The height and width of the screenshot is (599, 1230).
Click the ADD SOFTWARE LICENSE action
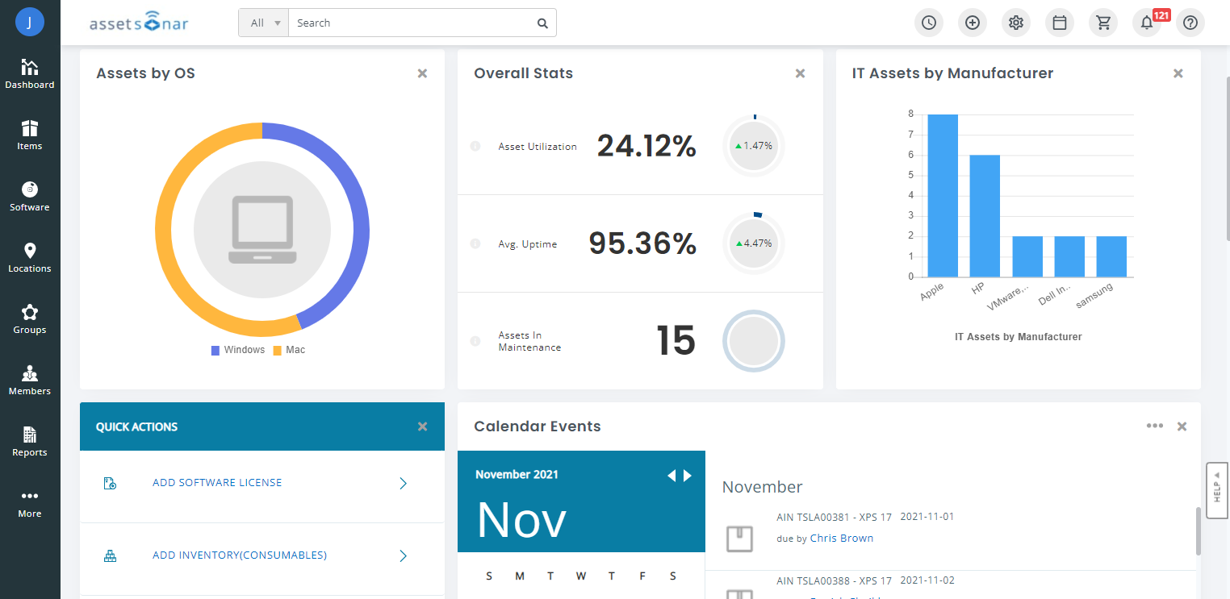(x=216, y=482)
